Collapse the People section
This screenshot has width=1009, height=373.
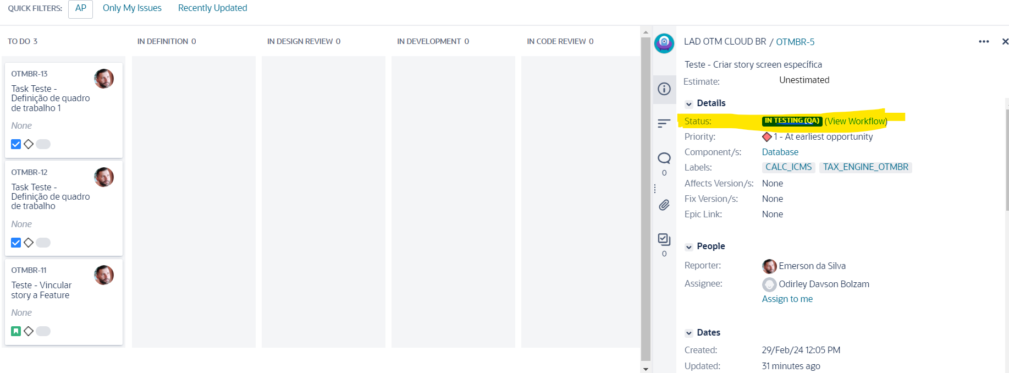click(x=689, y=247)
